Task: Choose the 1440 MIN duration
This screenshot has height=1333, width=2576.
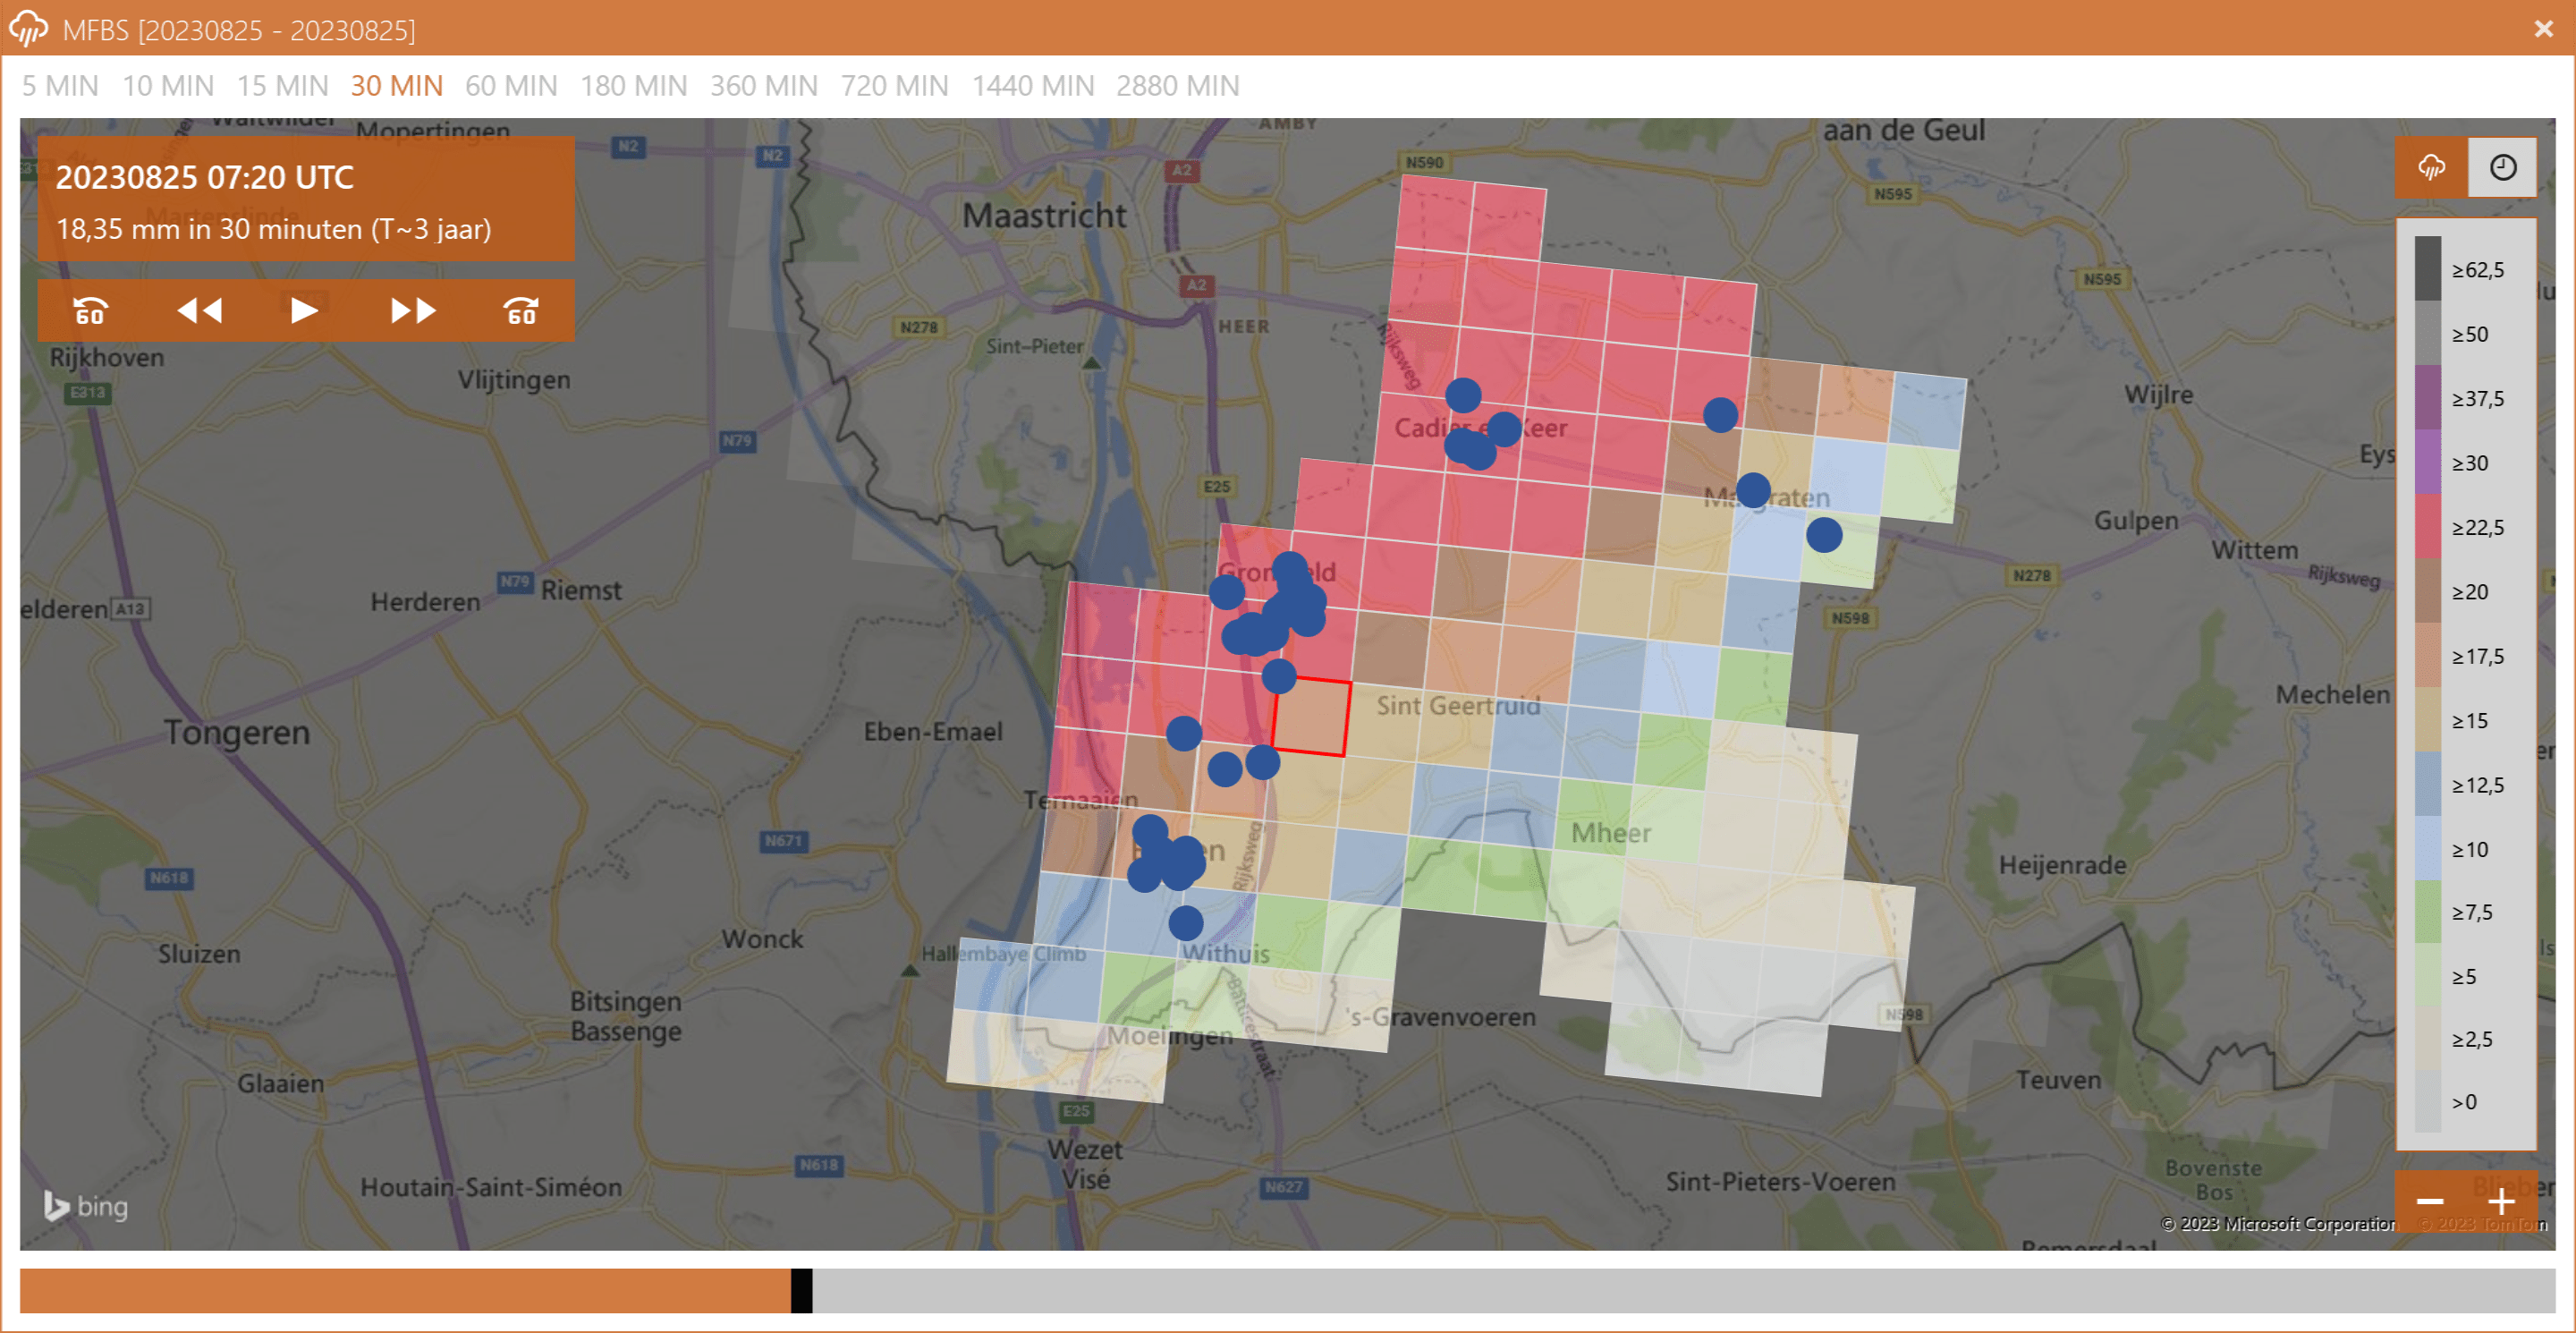Action: (x=1032, y=86)
